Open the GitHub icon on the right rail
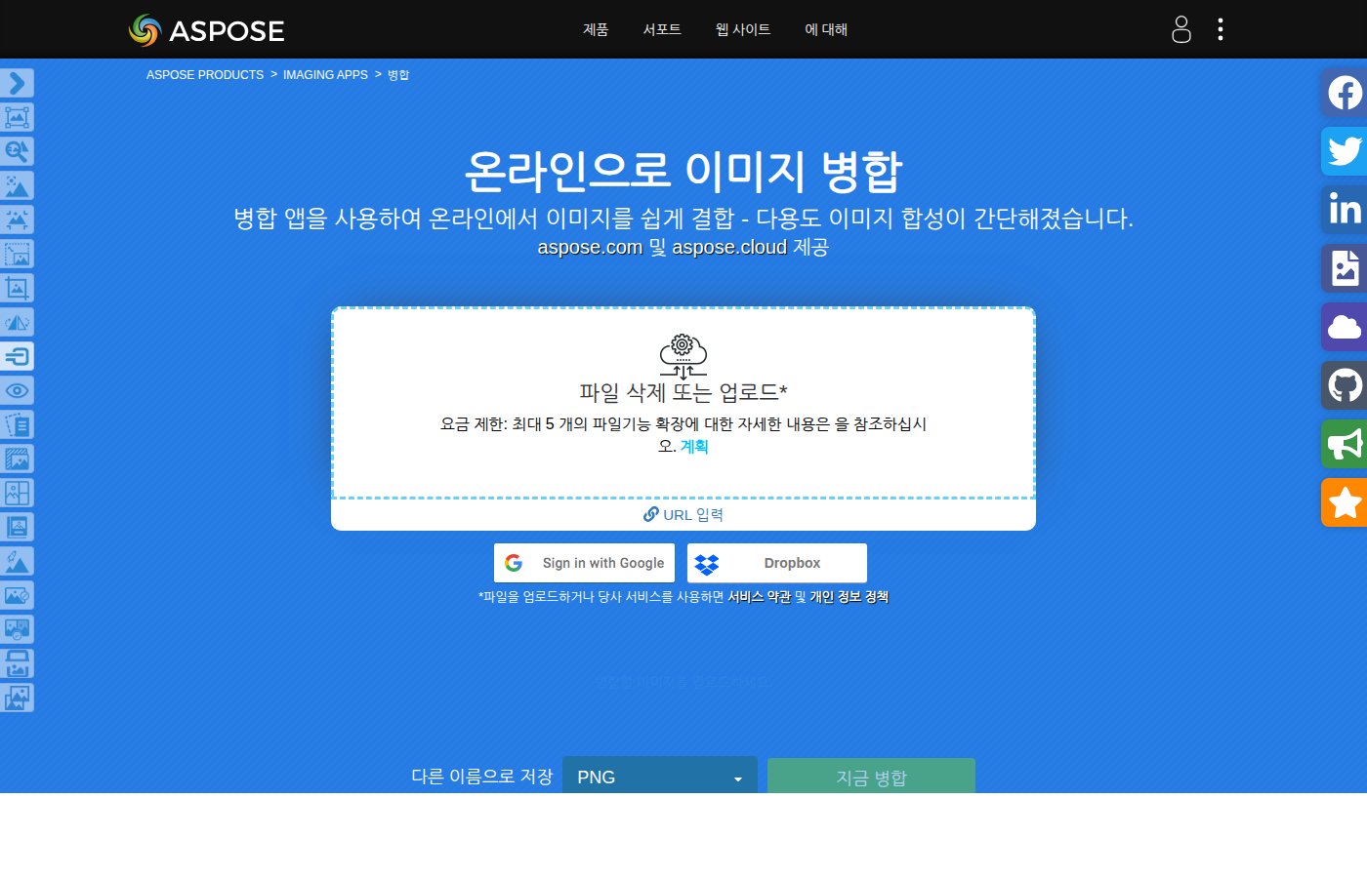The image size is (1367, 878). point(1344,385)
